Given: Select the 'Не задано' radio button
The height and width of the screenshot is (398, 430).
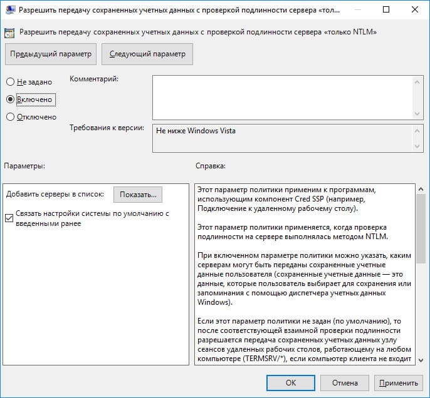Looking at the screenshot, I should (10, 82).
